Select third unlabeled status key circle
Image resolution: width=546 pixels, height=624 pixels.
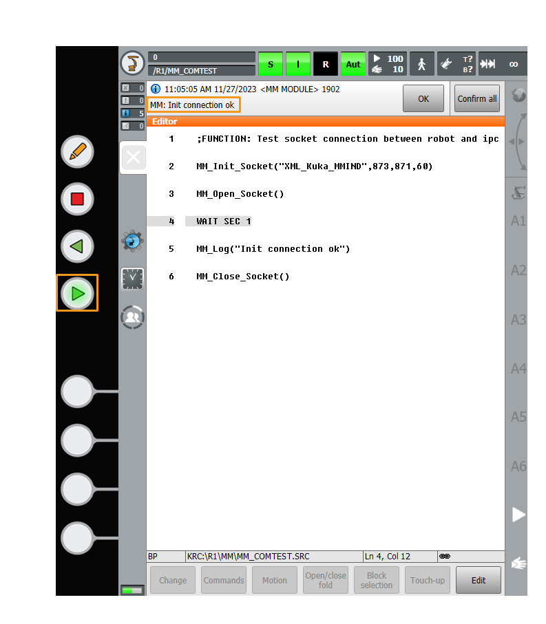click(77, 489)
